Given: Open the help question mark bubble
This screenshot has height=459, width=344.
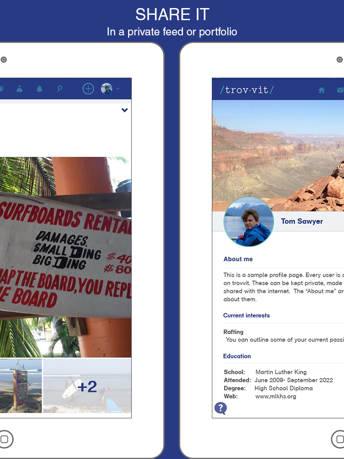Looking at the screenshot, I should (220, 408).
